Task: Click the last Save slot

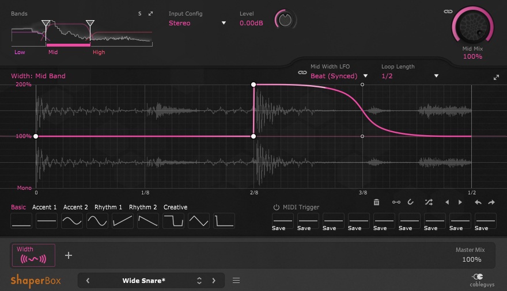Action: pos(485,222)
